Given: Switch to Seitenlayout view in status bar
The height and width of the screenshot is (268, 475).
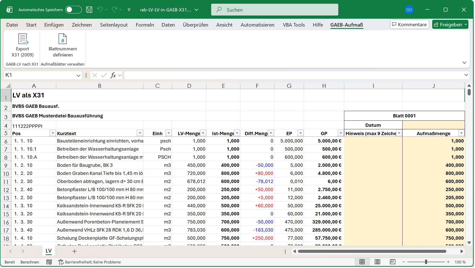Looking at the screenshot, I should tap(377, 262).
